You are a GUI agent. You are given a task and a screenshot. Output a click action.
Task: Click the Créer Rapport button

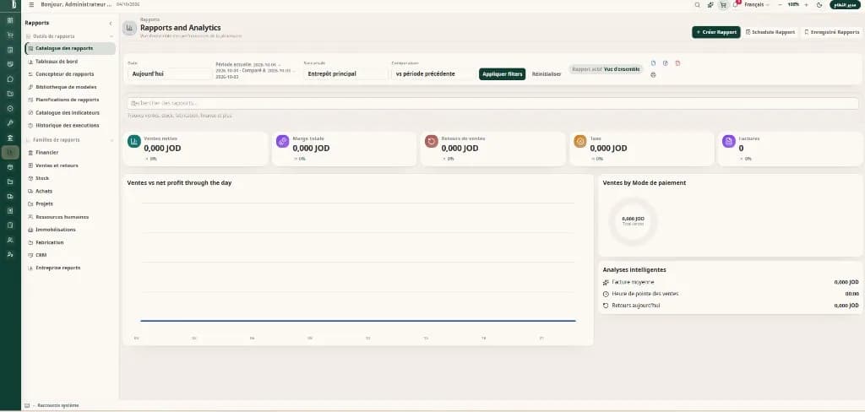click(x=716, y=32)
